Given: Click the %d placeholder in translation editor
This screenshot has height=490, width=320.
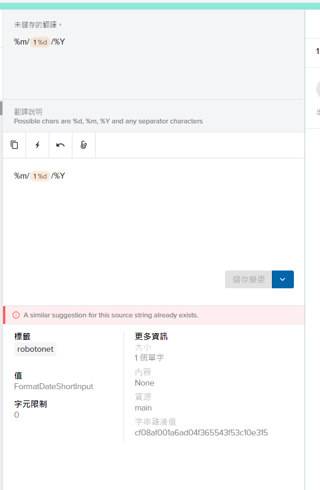Looking at the screenshot, I should pyautogui.click(x=40, y=176).
